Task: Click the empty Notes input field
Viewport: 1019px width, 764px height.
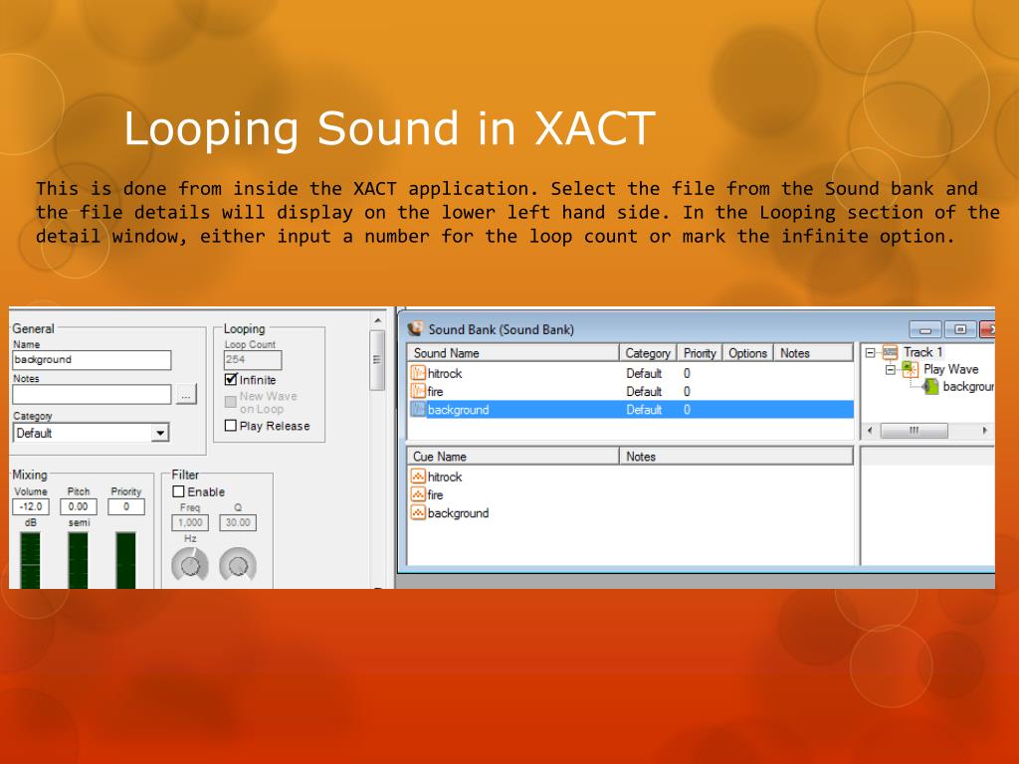Action: 92,394
